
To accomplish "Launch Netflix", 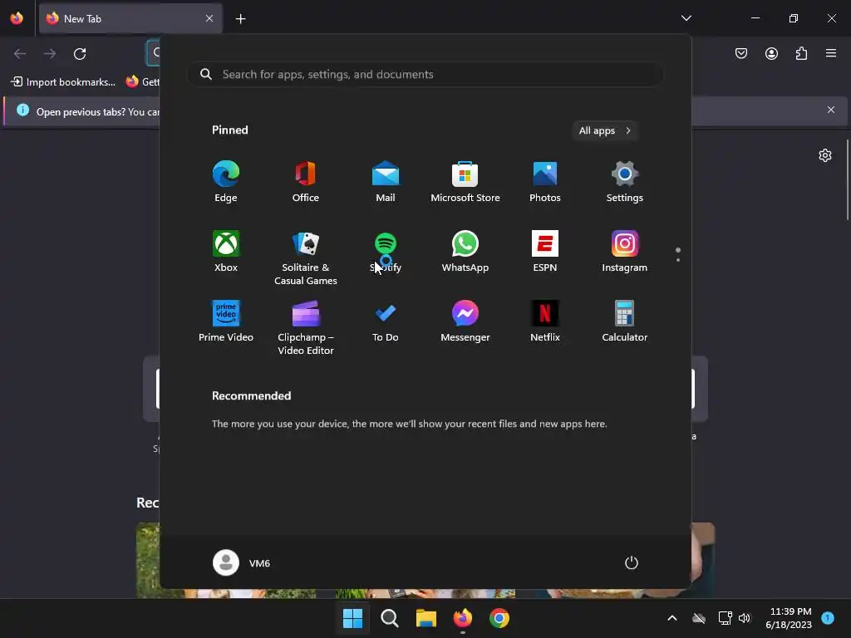I will (x=545, y=321).
